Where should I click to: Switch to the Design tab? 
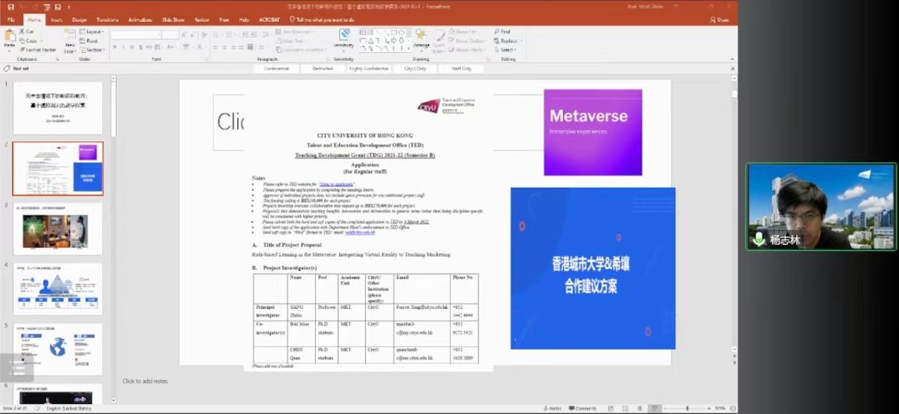(79, 19)
